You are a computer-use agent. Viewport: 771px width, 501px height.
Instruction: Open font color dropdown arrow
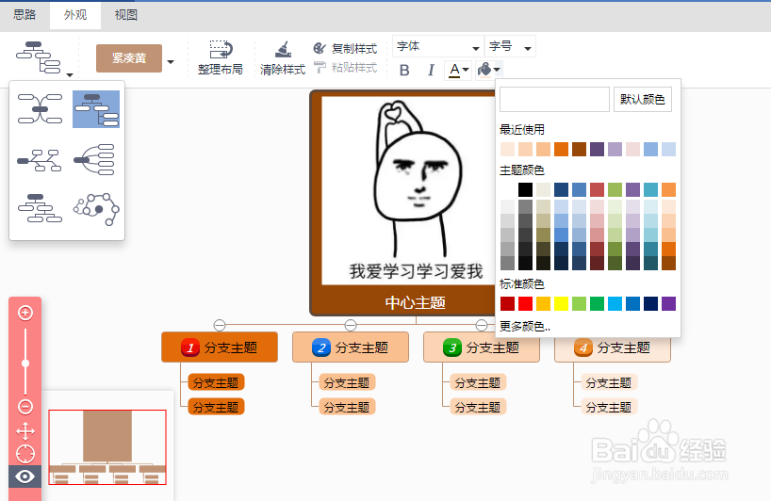[466, 70]
